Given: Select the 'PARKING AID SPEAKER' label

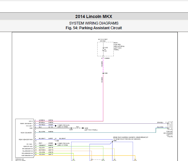Looking at the screenshot, I should tap(168, 134).
